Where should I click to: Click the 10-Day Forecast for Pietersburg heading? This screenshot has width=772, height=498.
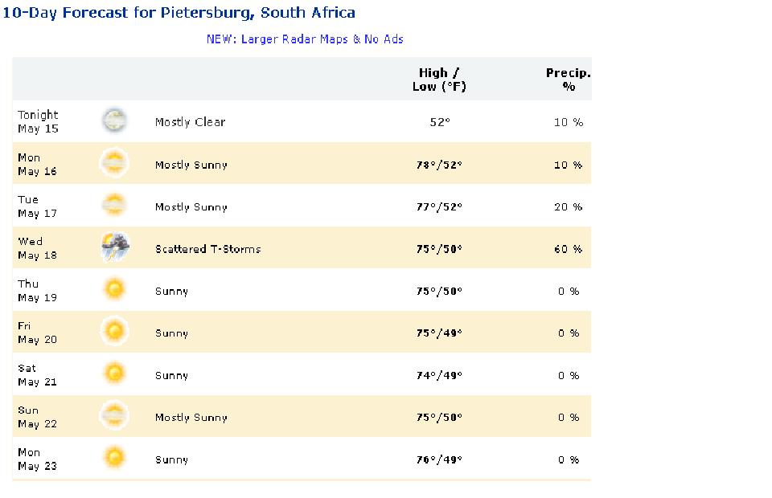pyautogui.click(x=179, y=13)
